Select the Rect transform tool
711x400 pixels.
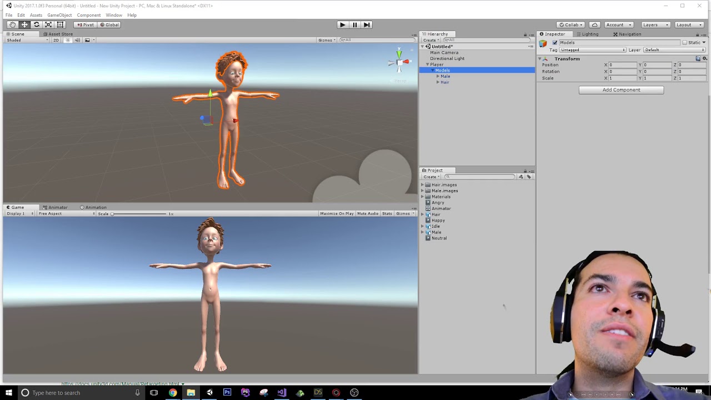point(61,24)
